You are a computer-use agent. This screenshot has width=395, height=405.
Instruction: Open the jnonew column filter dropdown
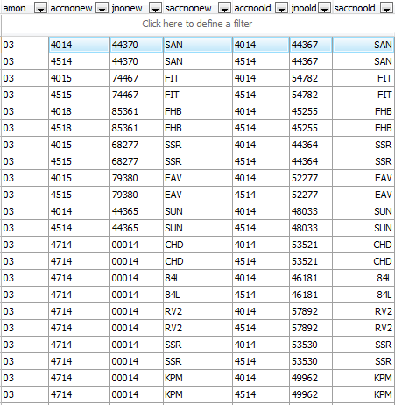click(x=155, y=8)
